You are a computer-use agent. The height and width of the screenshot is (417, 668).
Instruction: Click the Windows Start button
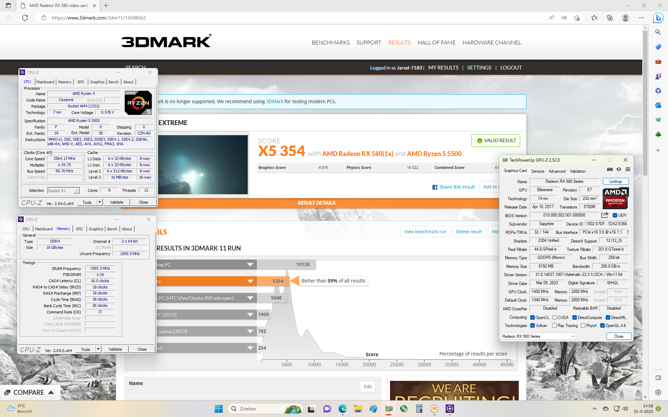pyautogui.click(x=218, y=409)
